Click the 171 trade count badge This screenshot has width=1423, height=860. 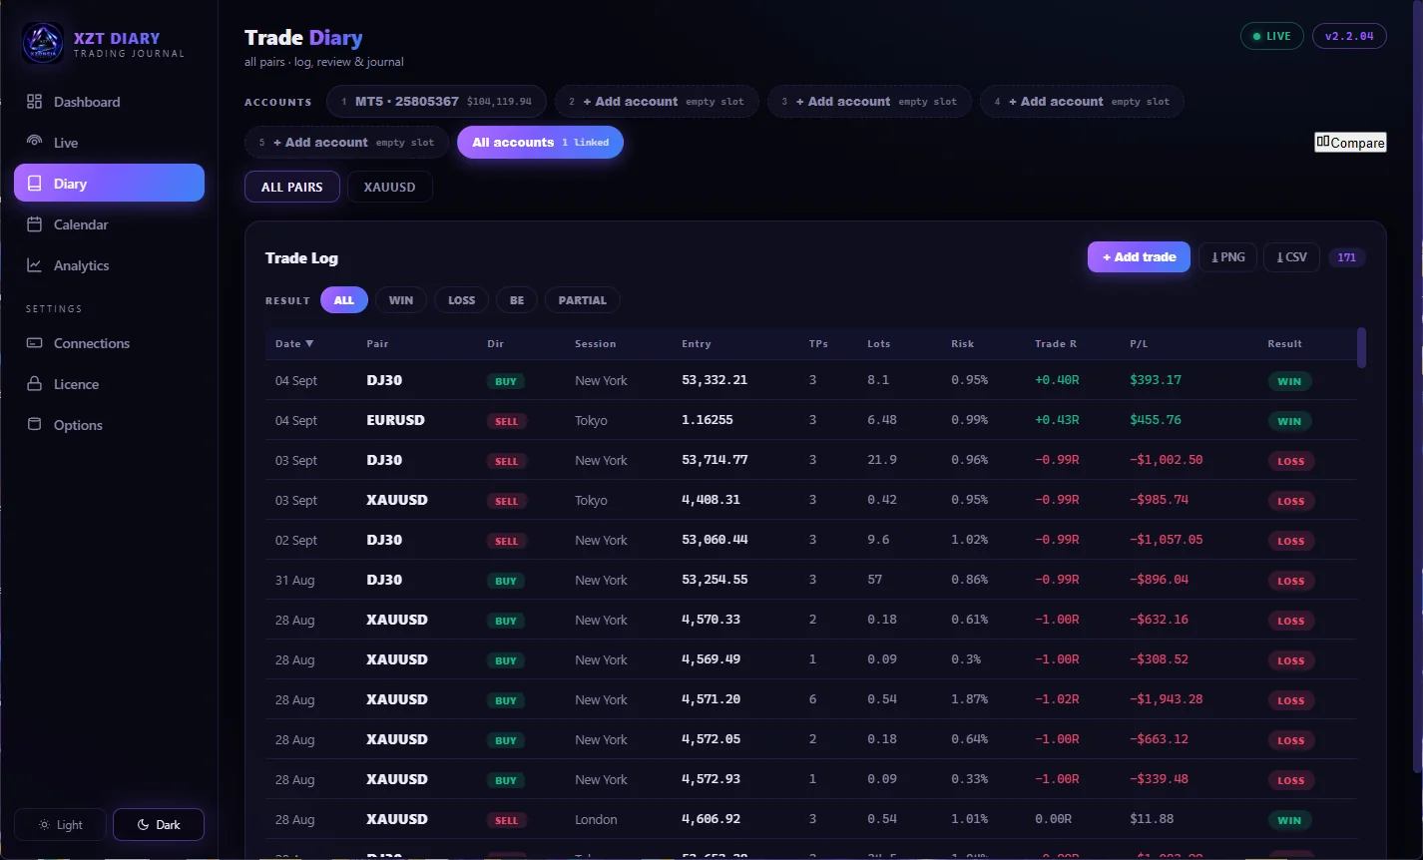pos(1347,257)
